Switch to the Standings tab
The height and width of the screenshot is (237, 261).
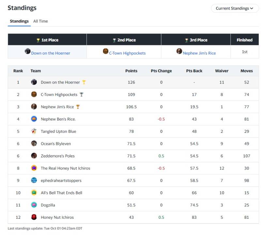click(x=19, y=21)
